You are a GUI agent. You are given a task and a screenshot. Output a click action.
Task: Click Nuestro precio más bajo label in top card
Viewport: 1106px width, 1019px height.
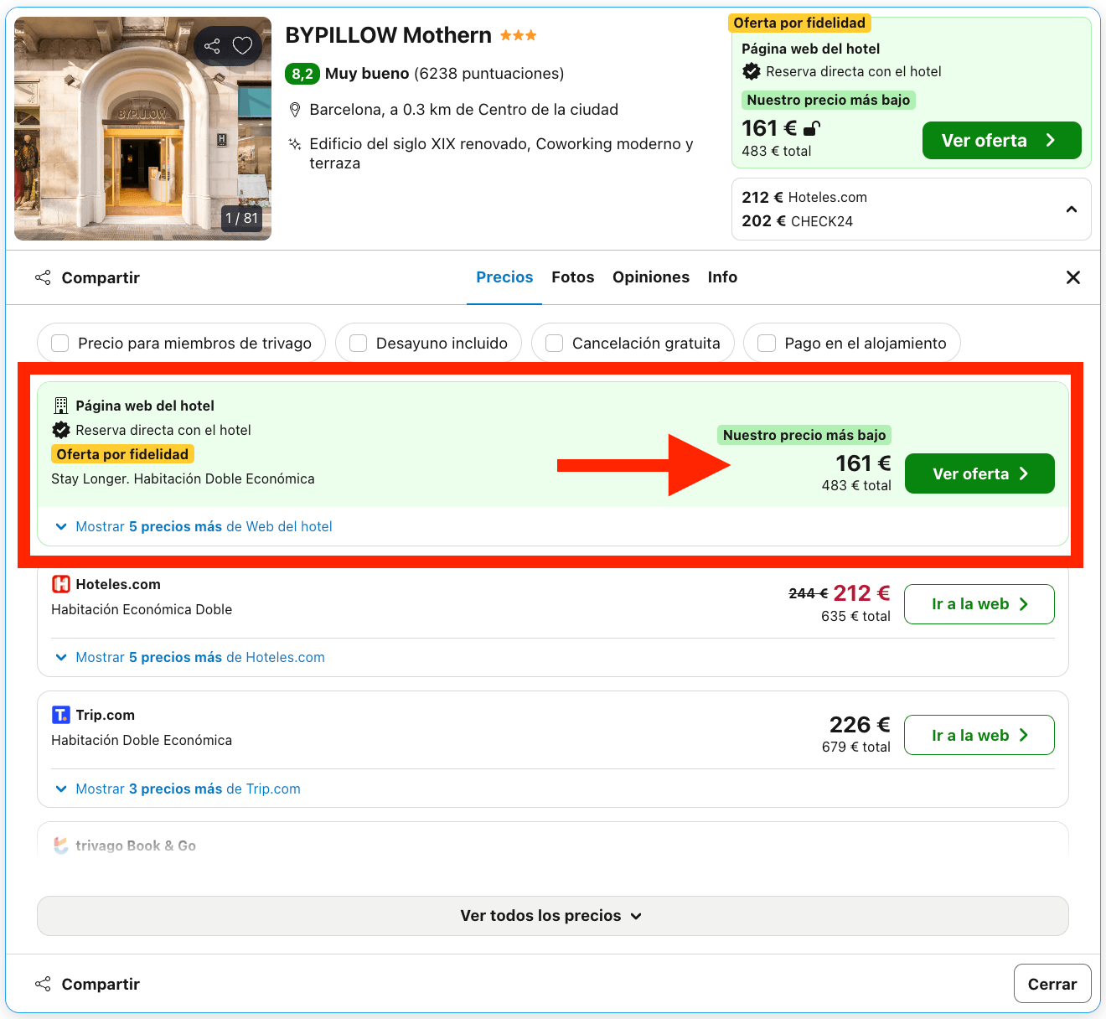click(829, 100)
